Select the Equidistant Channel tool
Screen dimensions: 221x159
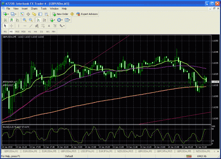(x=37, y=26)
